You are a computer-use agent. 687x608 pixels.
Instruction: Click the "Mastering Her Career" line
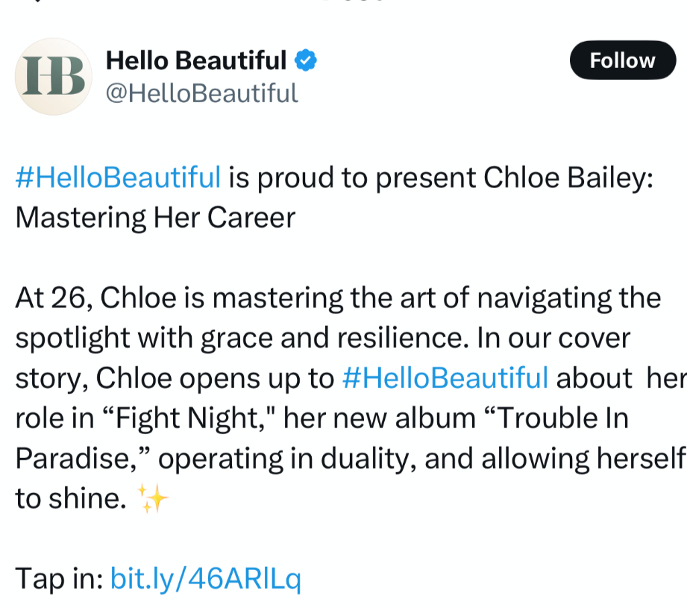coord(155,218)
